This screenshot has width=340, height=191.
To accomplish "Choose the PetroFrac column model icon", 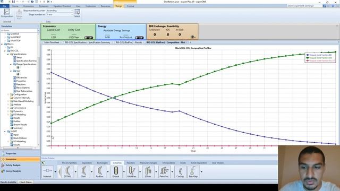I will point(164,172).
